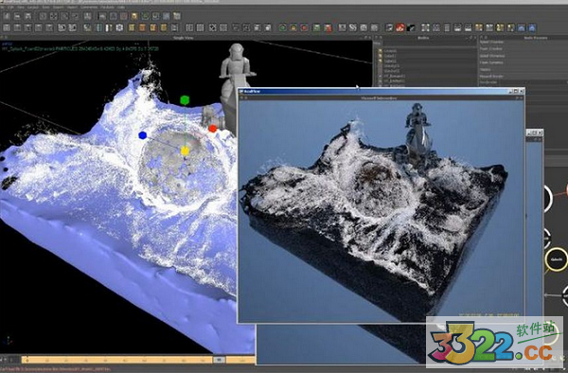Image resolution: width=568 pixels, height=373 pixels.
Task: Open the Layout menu
Action: tap(33, 8)
